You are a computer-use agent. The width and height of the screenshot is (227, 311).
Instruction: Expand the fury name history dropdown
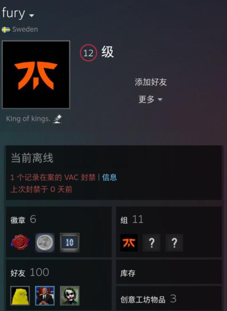tap(32, 15)
